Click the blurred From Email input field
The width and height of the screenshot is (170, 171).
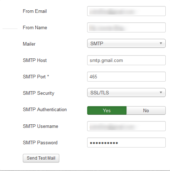click(126, 11)
